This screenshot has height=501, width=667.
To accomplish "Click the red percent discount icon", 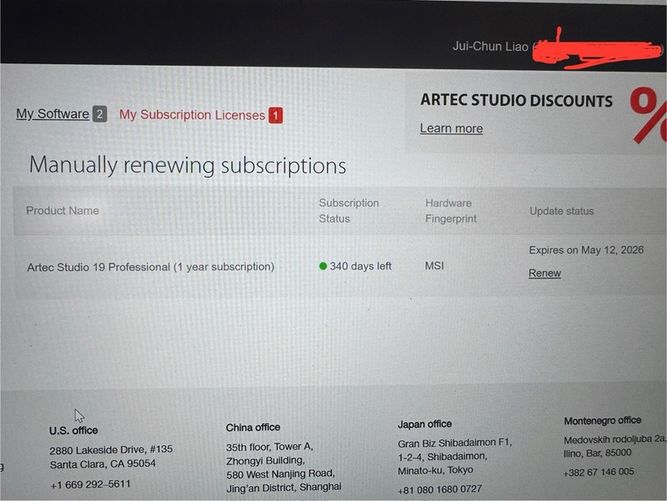I will pos(648,115).
